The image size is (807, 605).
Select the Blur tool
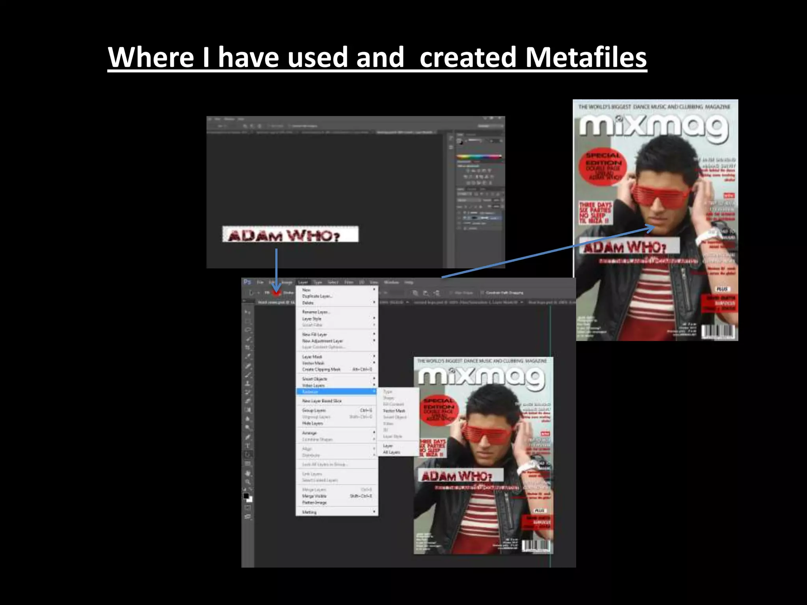[x=247, y=419]
